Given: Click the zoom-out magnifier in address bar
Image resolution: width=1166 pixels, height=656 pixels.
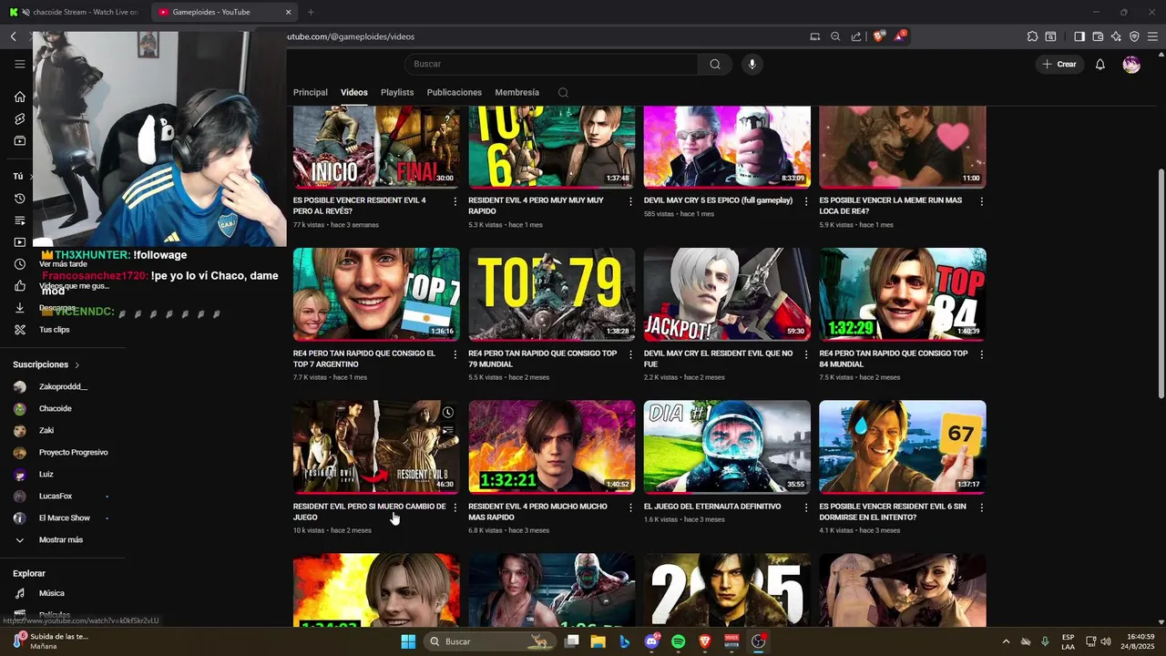Looking at the screenshot, I should (835, 36).
